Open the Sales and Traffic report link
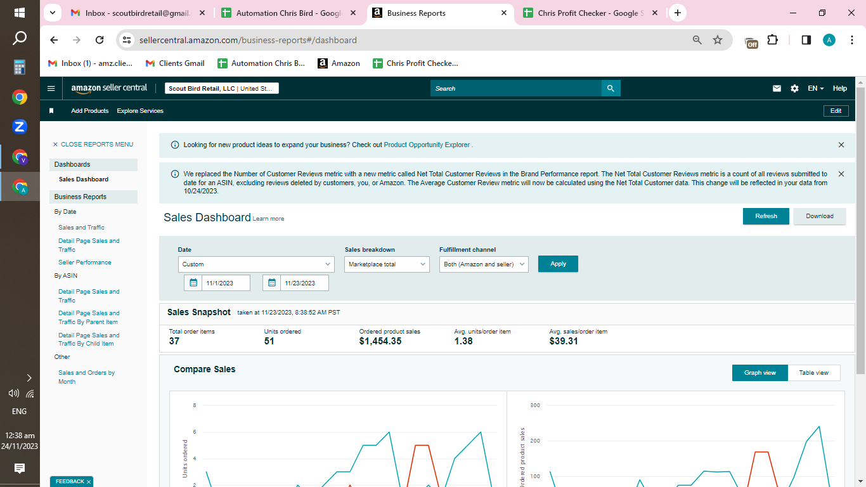The height and width of the screenshot is (487, 866). pyautogui.click(x=81, y=228)
